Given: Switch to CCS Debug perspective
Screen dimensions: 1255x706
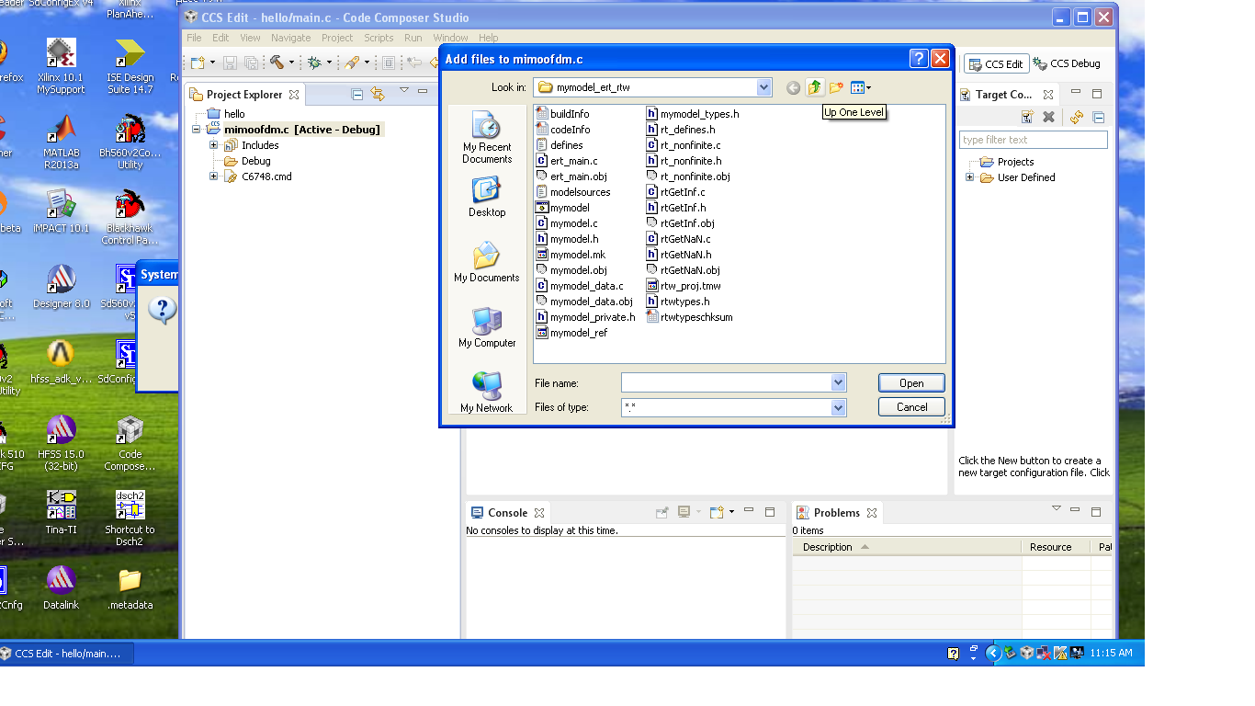Looking at the screenshot, I should pos(1067,63).
